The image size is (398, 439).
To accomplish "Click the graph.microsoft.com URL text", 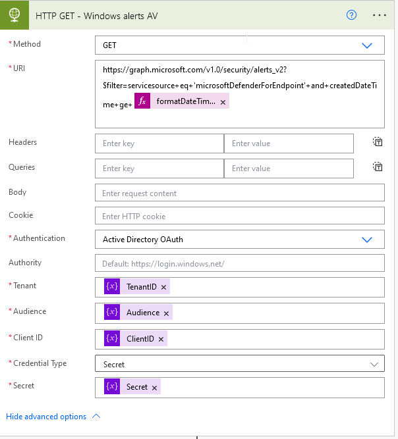I will click(195, 70).
